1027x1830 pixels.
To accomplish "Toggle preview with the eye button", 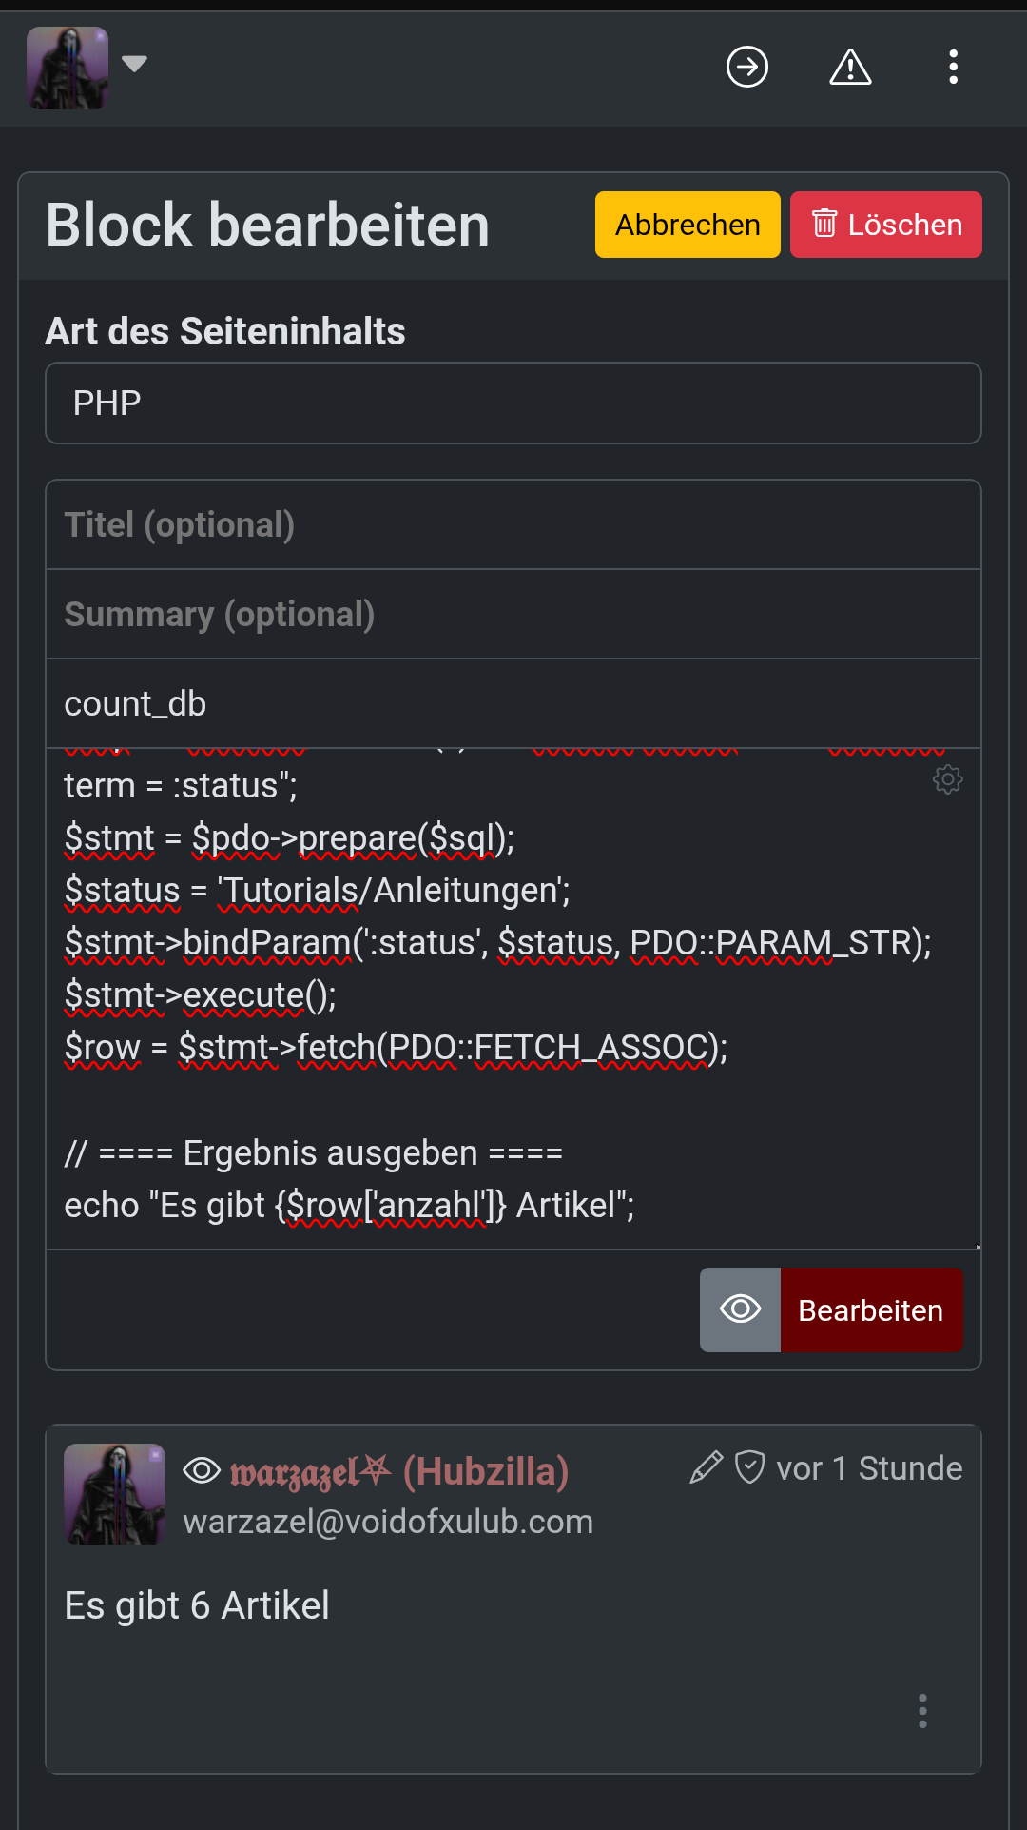I will tap(741, 1309).
